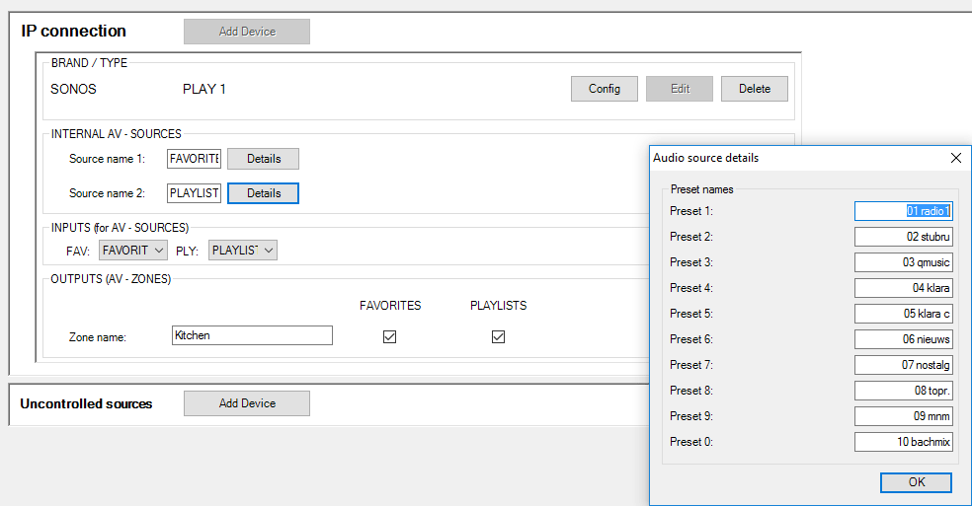Select the Preset 1 field

point(903,211)
